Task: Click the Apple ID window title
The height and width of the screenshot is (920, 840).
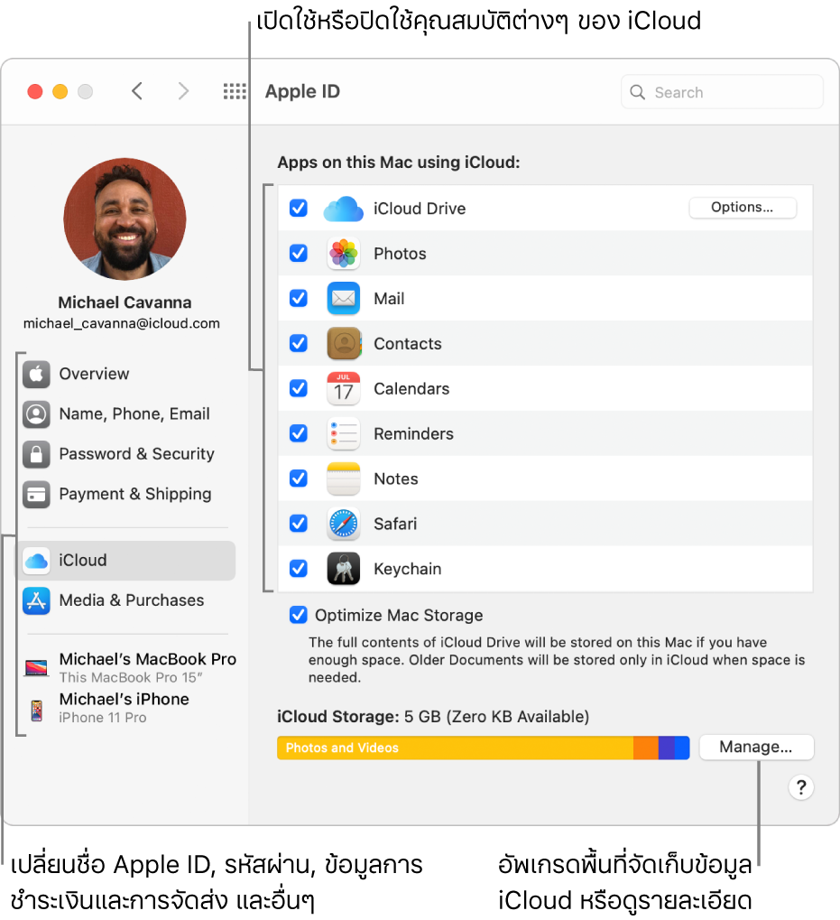Action: point(302,91)
